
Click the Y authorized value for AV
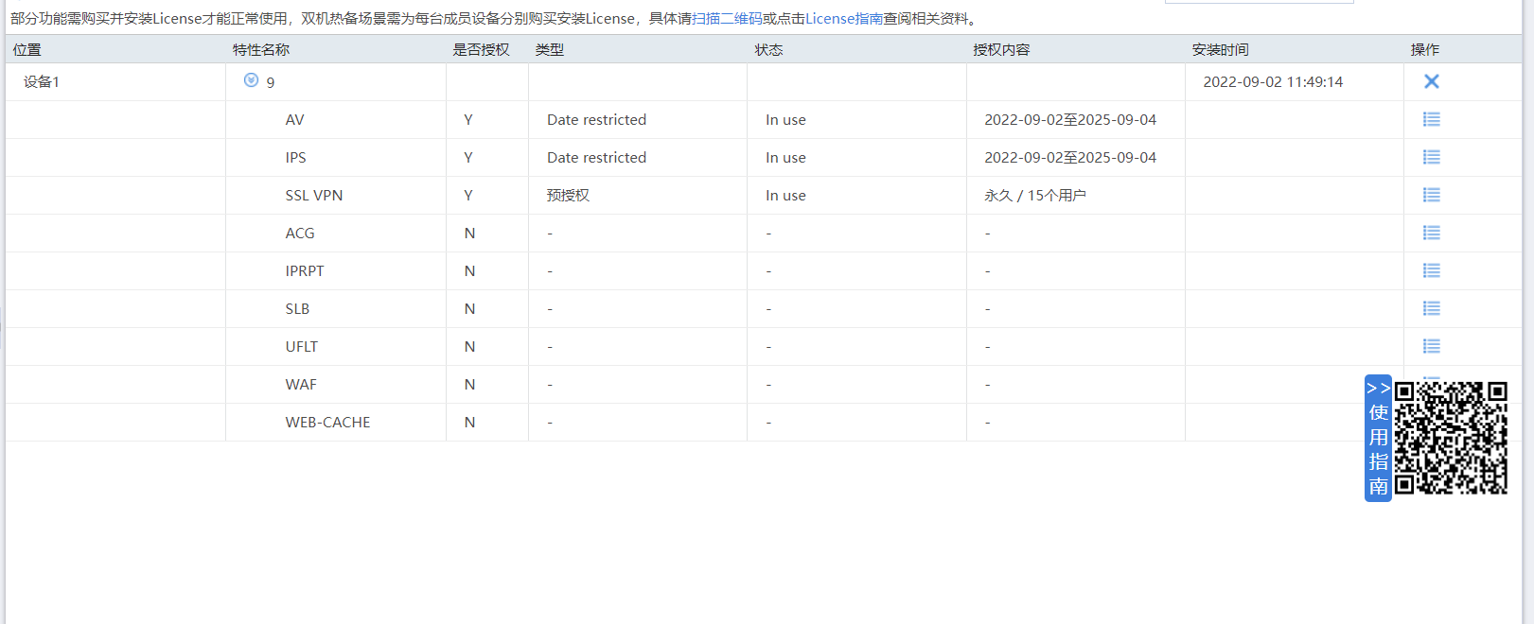(468, 120)
